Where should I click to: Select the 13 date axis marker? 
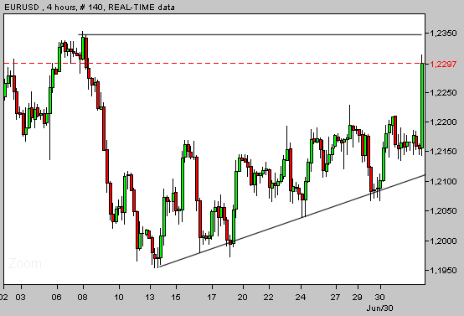tap(150, 297)
